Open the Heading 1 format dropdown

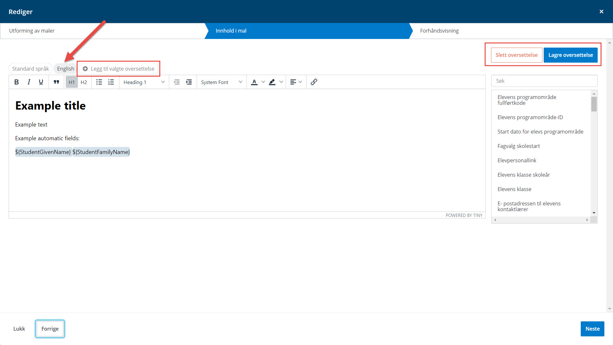coord(144,82)
